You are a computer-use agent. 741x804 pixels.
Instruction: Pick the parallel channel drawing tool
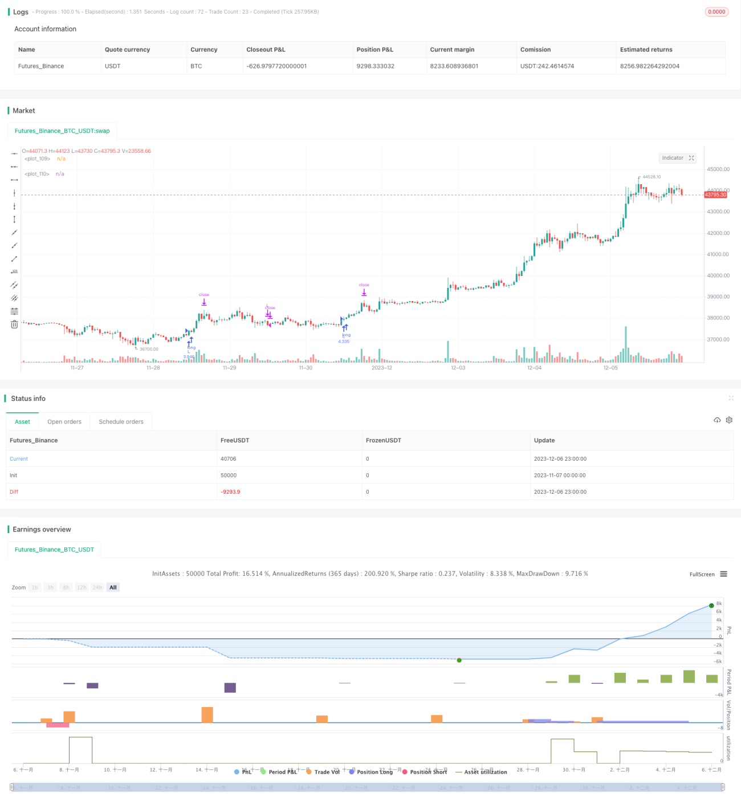coord(14,285)
